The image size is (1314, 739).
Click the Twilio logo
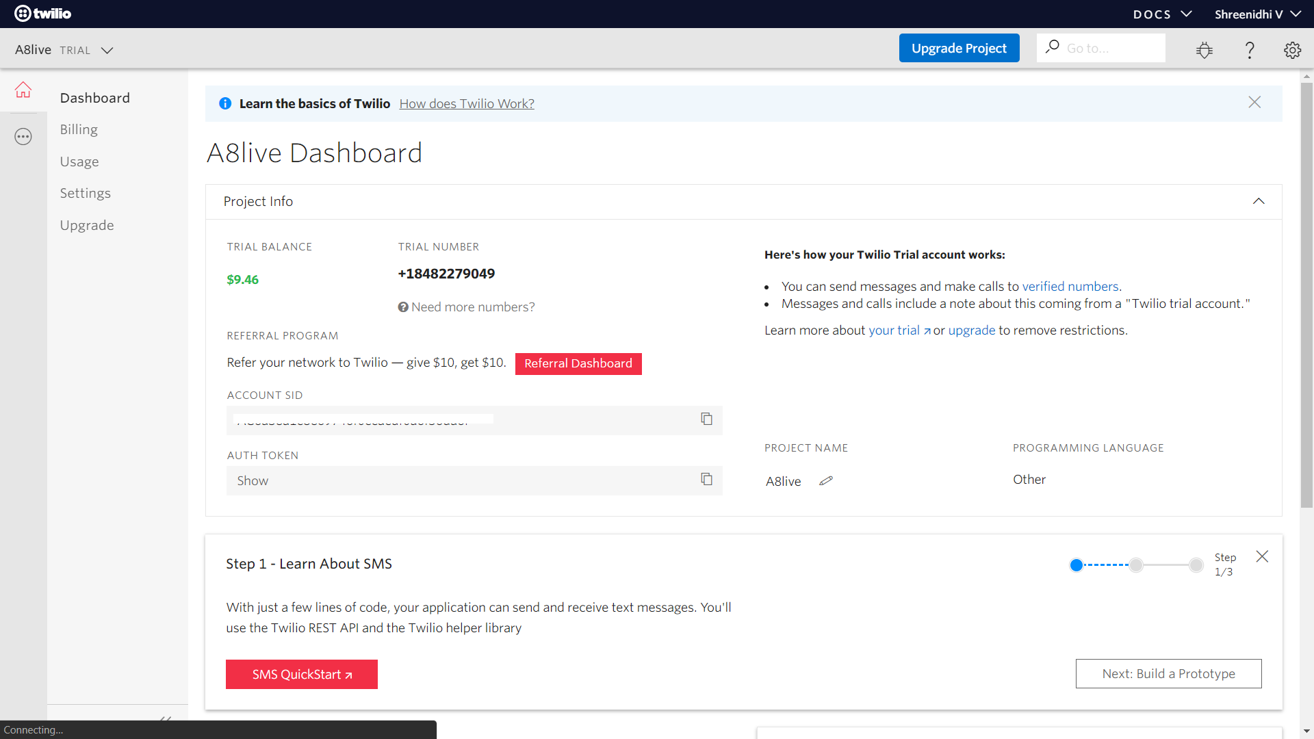[x=42, y=14]
